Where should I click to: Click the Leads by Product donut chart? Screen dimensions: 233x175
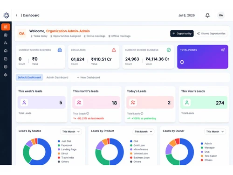[110, 152]
